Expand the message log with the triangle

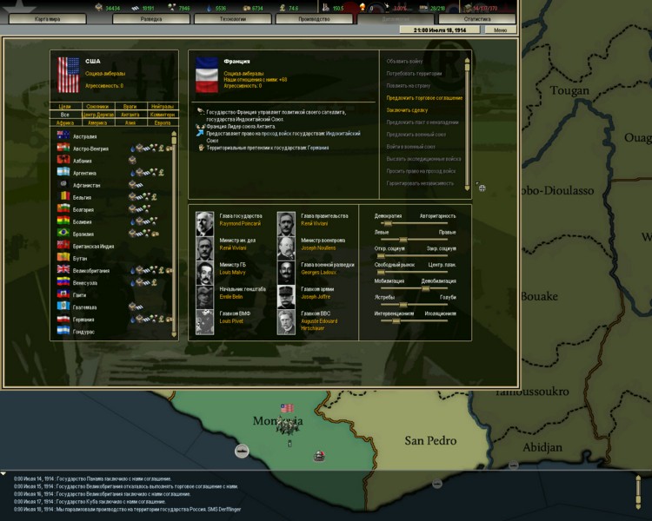pyautogui.click(x=4, y=474)
